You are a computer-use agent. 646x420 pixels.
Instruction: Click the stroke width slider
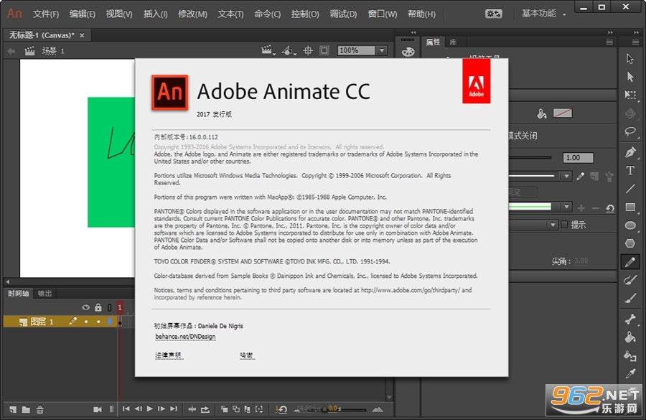[530, 157]
